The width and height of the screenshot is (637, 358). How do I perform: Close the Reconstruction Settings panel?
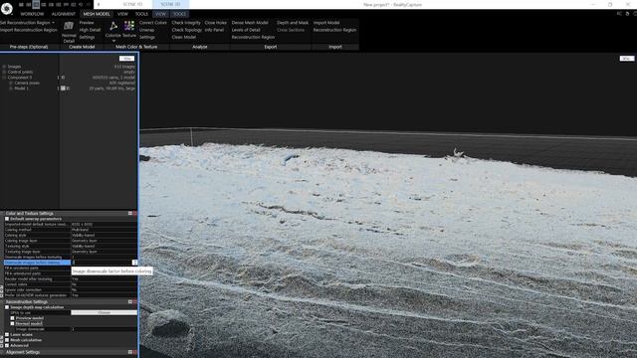pos(135,302)
